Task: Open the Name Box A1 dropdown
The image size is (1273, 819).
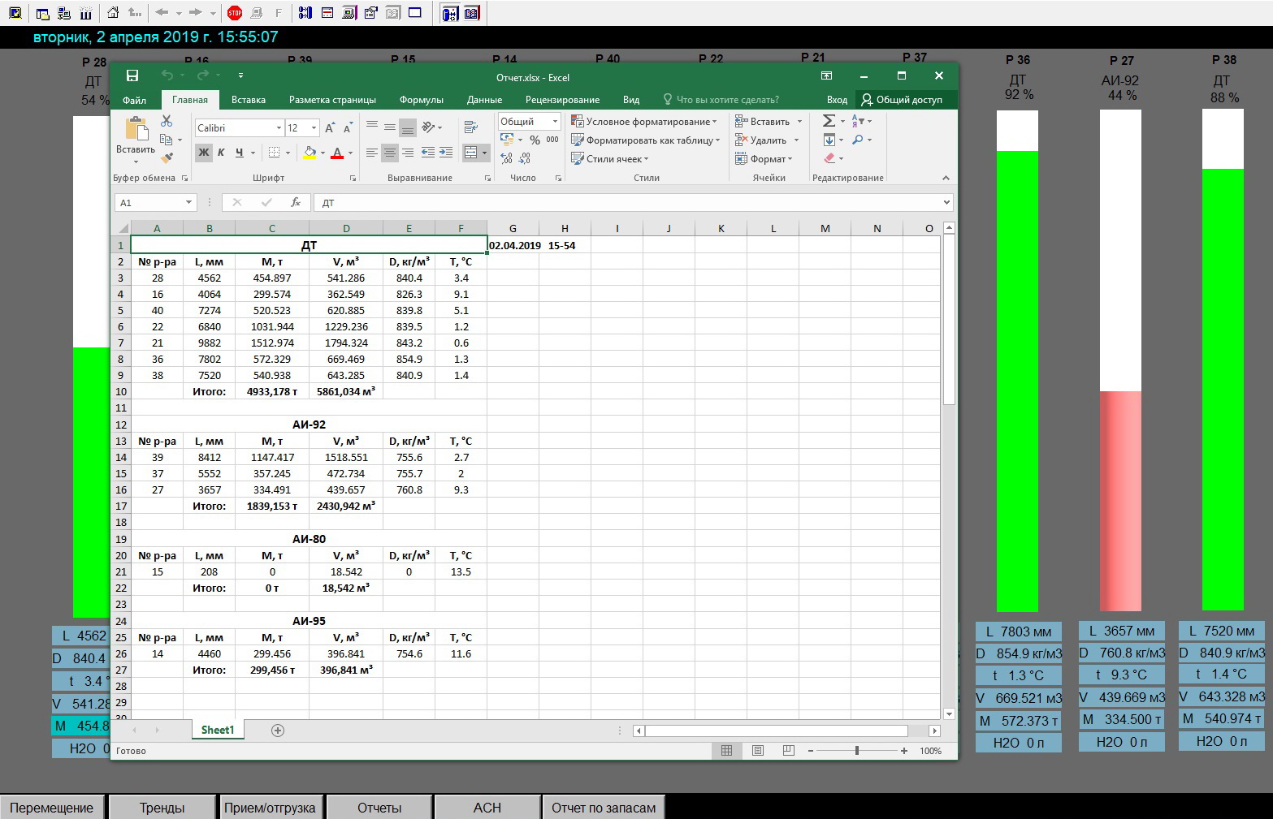Action: pos(189,202)
